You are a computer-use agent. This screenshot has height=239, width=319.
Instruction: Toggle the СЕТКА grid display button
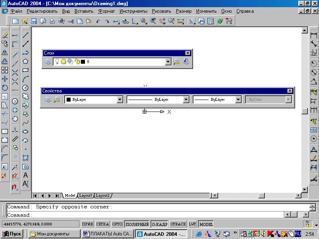pos(102,224)
